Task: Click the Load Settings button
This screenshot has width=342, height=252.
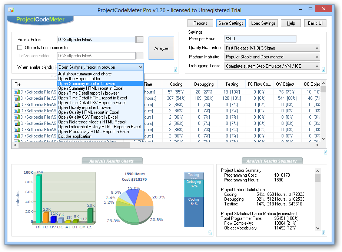Action: click(263, 23)
